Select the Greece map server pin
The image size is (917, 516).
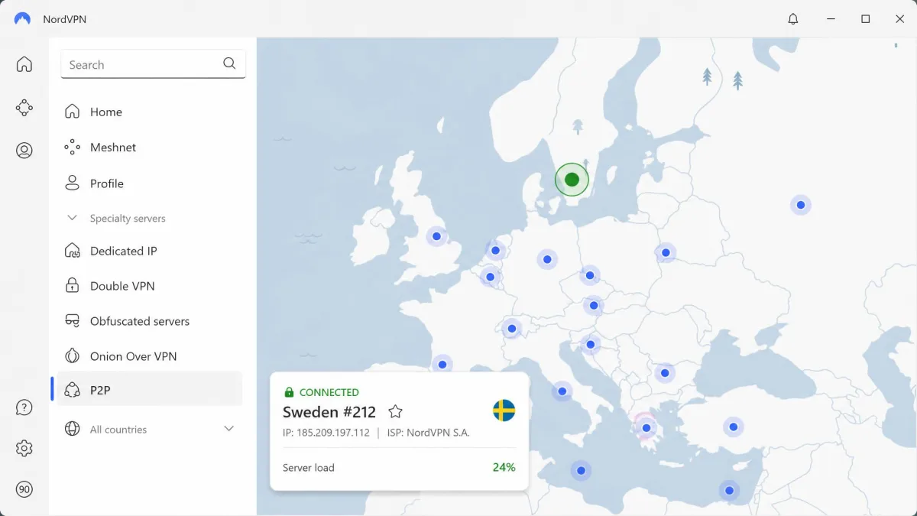coord(646,427)
